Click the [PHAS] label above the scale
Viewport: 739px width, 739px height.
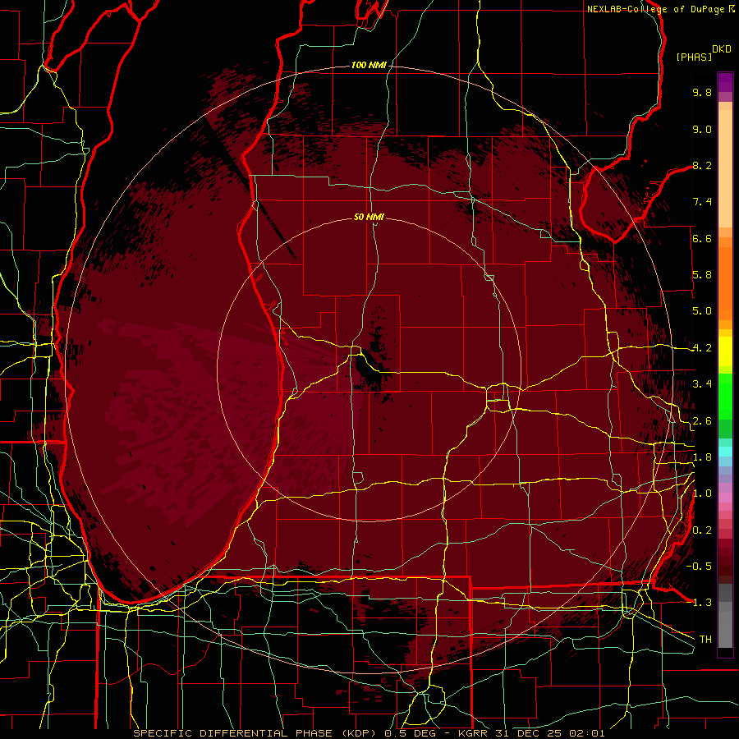coord(694,57)
